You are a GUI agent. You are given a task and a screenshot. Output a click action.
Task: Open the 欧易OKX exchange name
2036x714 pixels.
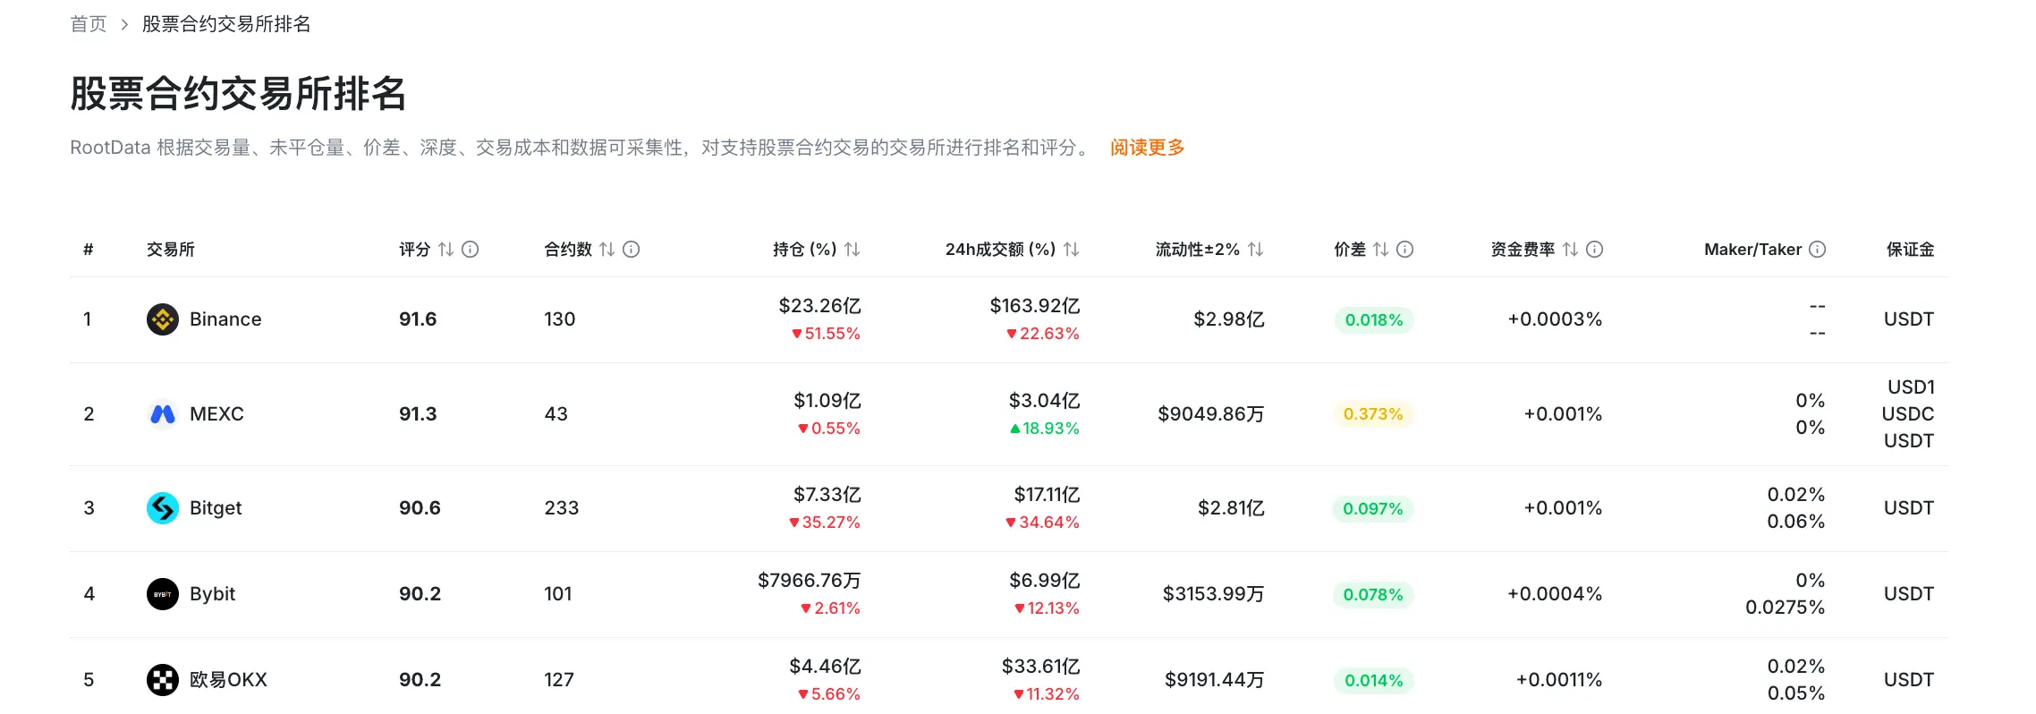tap(228, 680)
